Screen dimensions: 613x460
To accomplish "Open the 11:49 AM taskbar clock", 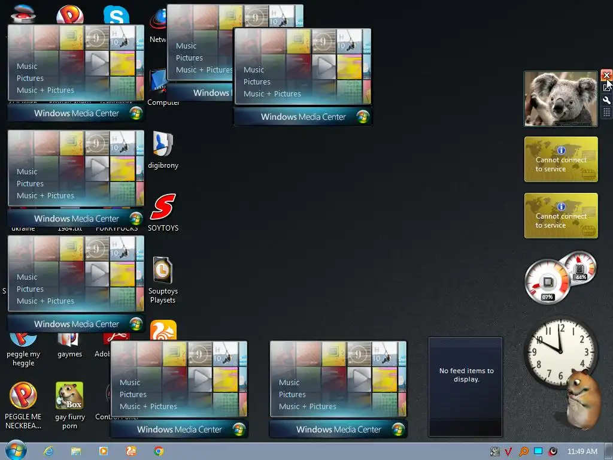I will [x=582, y=452].
